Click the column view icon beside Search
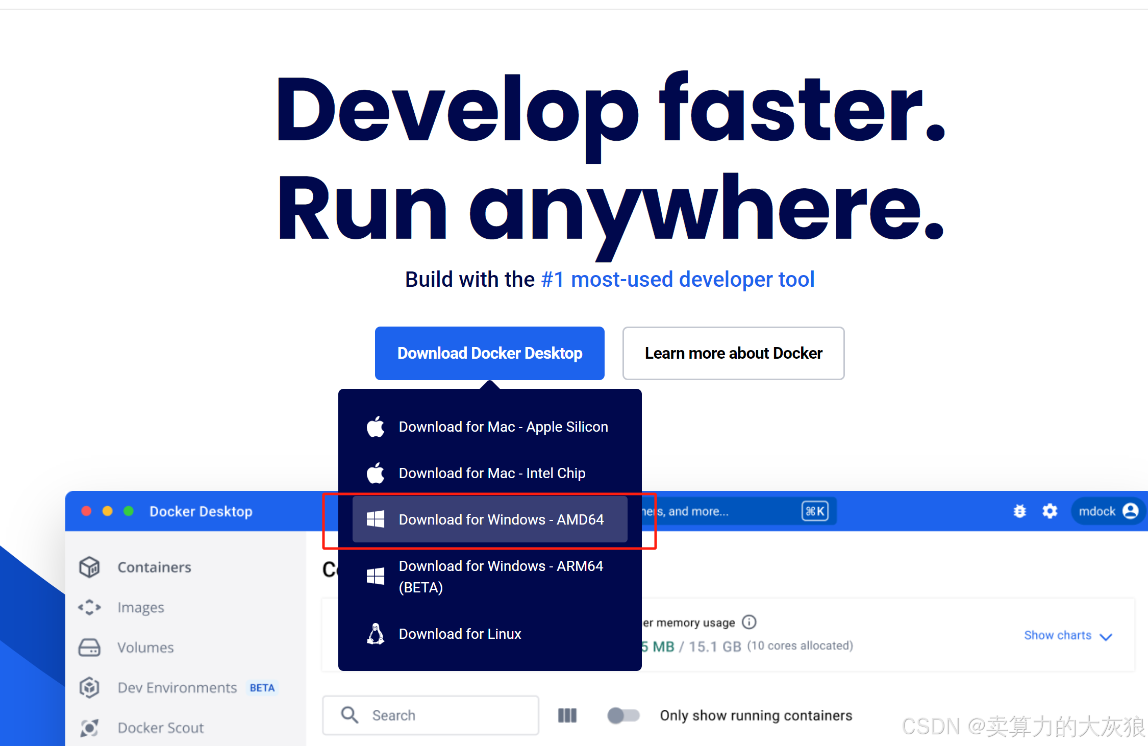Image resolution: width=1148 pixels, height=746 pixels. [567, 715]
